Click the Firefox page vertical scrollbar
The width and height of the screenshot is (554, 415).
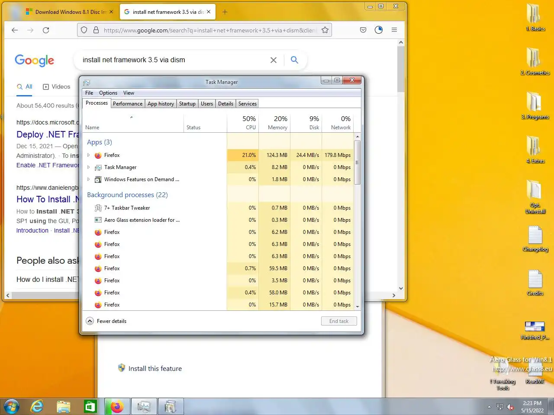401,68
